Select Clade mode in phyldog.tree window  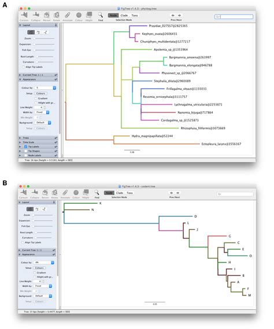click(124, 15)
